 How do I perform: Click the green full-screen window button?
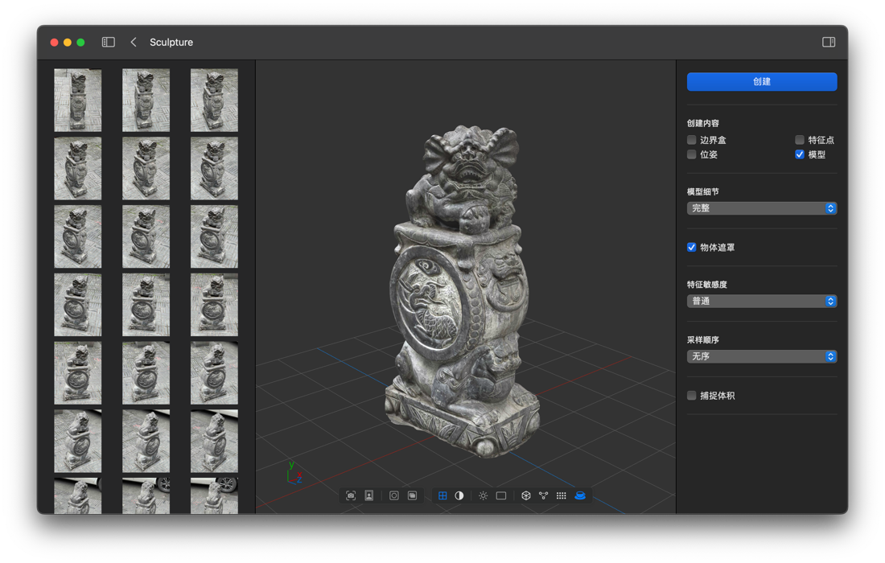[80, 43]
